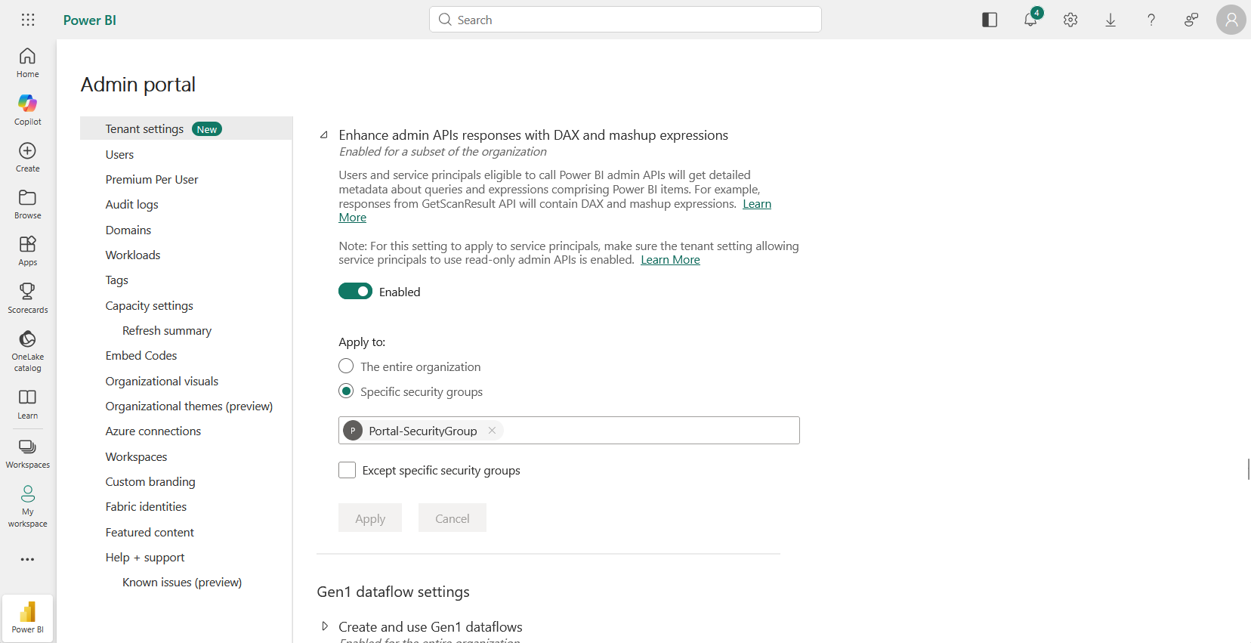Open Copilot from the sidebar
The image size is (1251, 643).
point(28,110)
